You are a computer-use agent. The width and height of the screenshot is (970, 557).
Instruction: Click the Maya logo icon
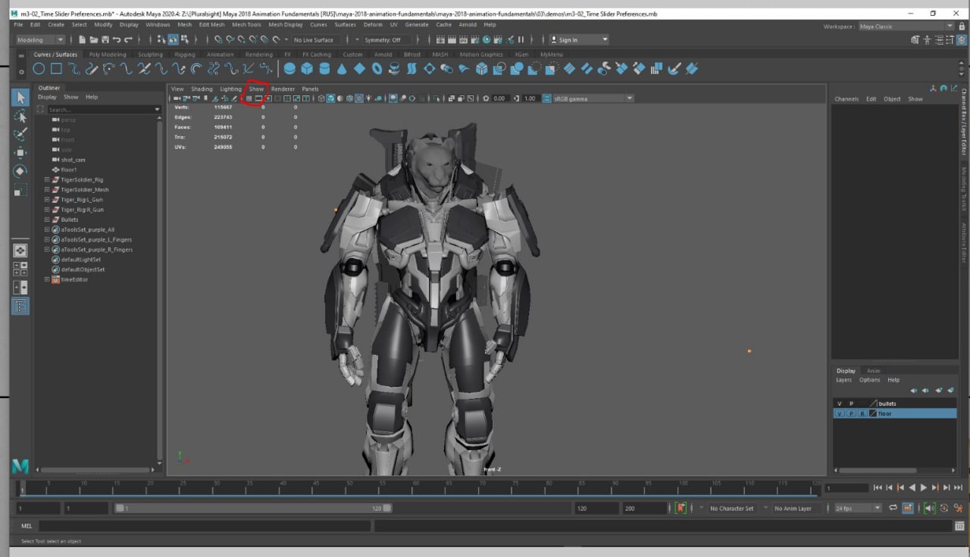click(20, 466)
